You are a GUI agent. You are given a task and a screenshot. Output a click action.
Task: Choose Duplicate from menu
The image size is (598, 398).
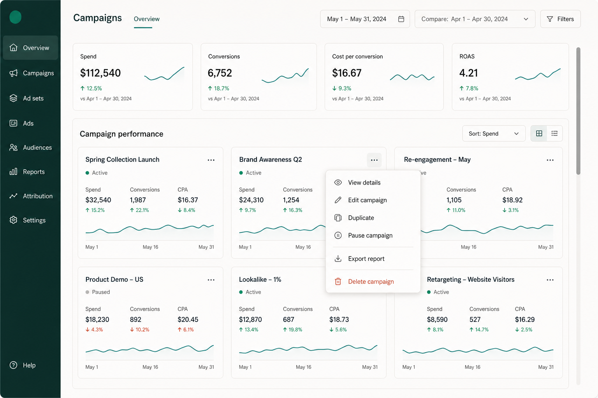(x=373, y=218)
